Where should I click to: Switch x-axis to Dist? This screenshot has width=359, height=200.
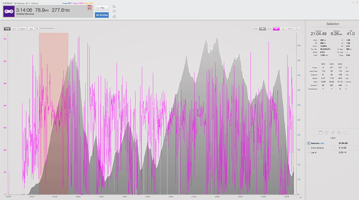click(14, 29)
